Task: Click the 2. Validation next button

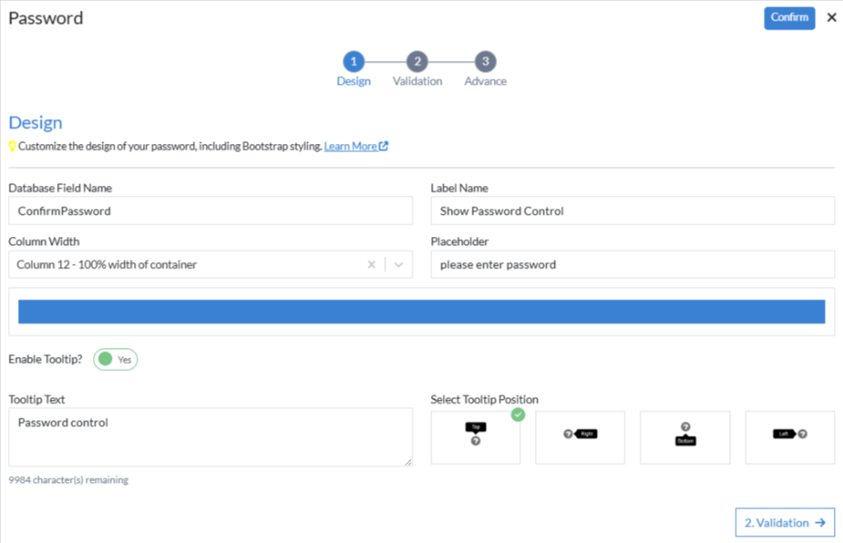Action: (785, 522)
